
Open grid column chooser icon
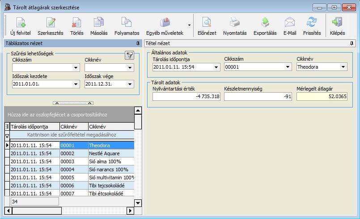[x=7, y=127]
